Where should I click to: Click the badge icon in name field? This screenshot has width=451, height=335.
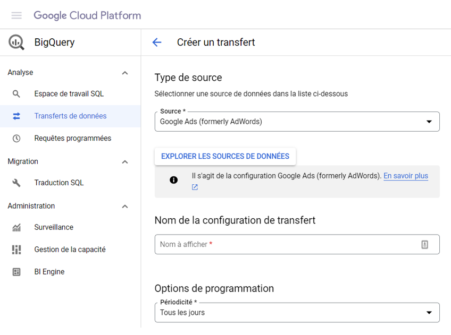[424, 245]
